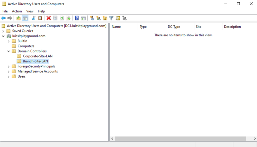This screenshot has width=257, height=147.
Task: Select ForeignSecurityPrincipals in the tree
Action: click(x=36, y=66)
